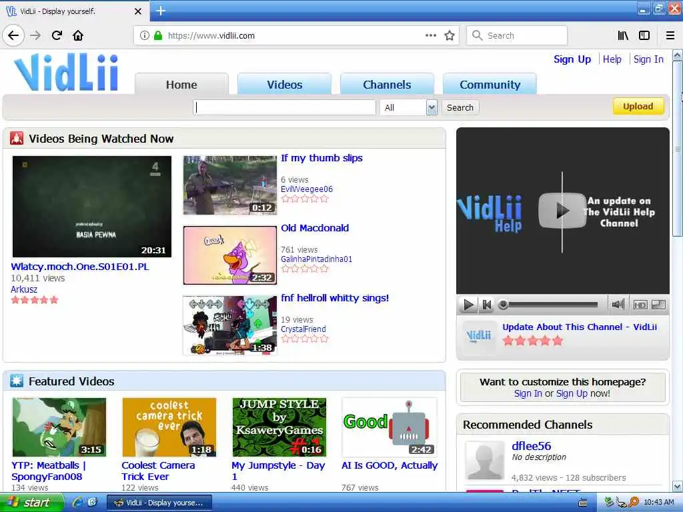Focus the VidLii search text field
683x512 pixels.
(284, 107)
